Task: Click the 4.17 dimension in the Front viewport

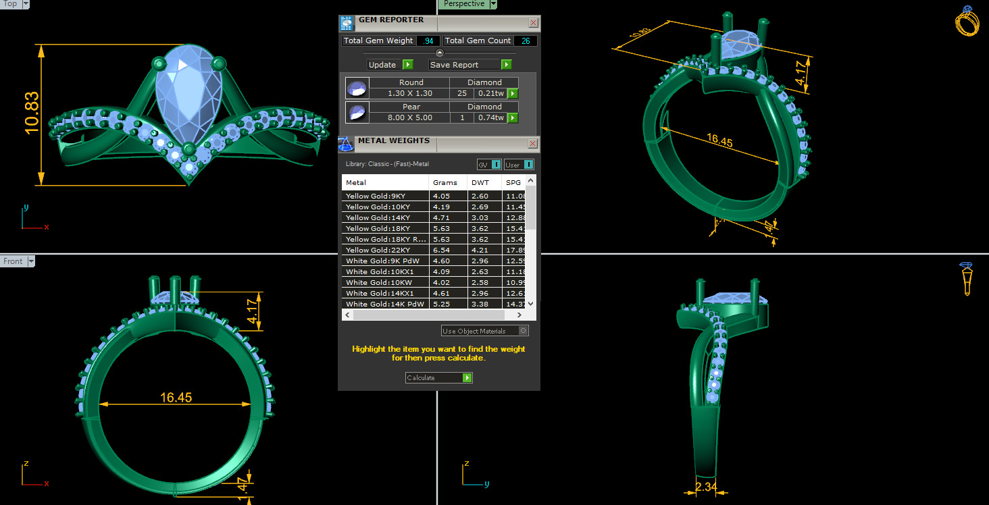Action: pos(253,310)
